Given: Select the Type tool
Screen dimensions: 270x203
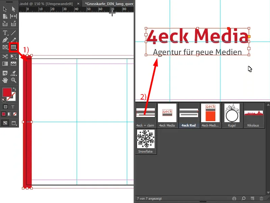Looking at the screenshot, I should (x=5, y=32).
